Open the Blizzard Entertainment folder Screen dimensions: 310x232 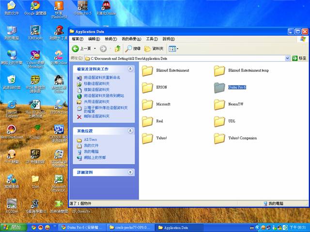click(x=166, y=71)
